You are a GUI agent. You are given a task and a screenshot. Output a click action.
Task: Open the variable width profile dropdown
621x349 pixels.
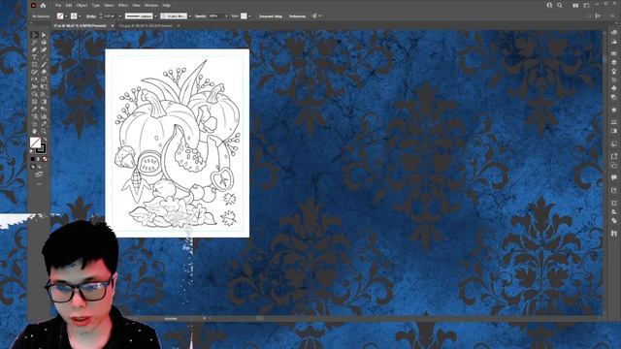coord(156,16)
